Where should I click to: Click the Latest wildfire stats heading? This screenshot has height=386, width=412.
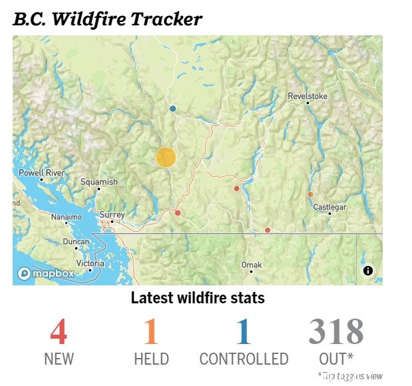[x=198, y=297]
